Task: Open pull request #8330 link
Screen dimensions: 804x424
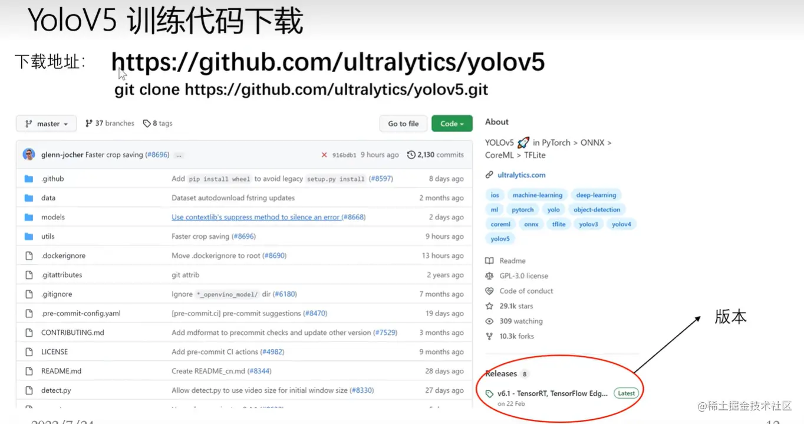Action: [362, 390]
